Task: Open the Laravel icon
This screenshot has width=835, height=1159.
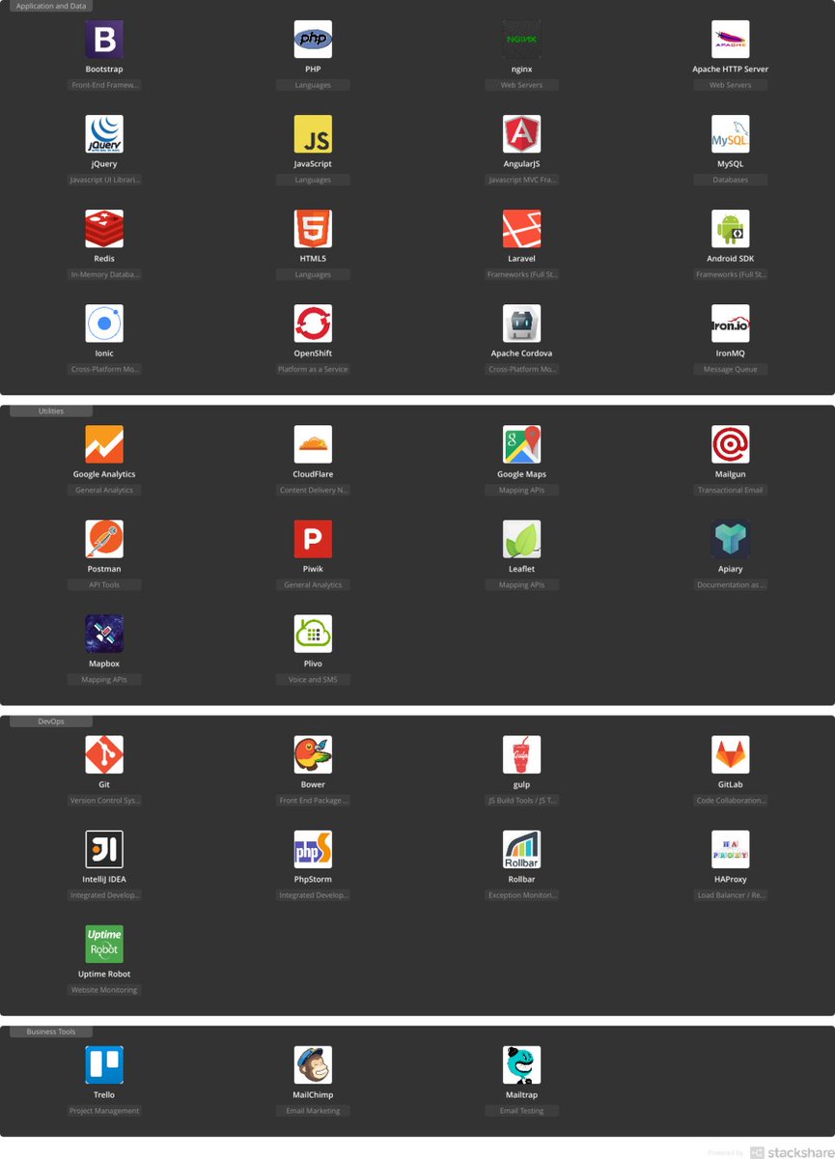Action: coord(522,229)
